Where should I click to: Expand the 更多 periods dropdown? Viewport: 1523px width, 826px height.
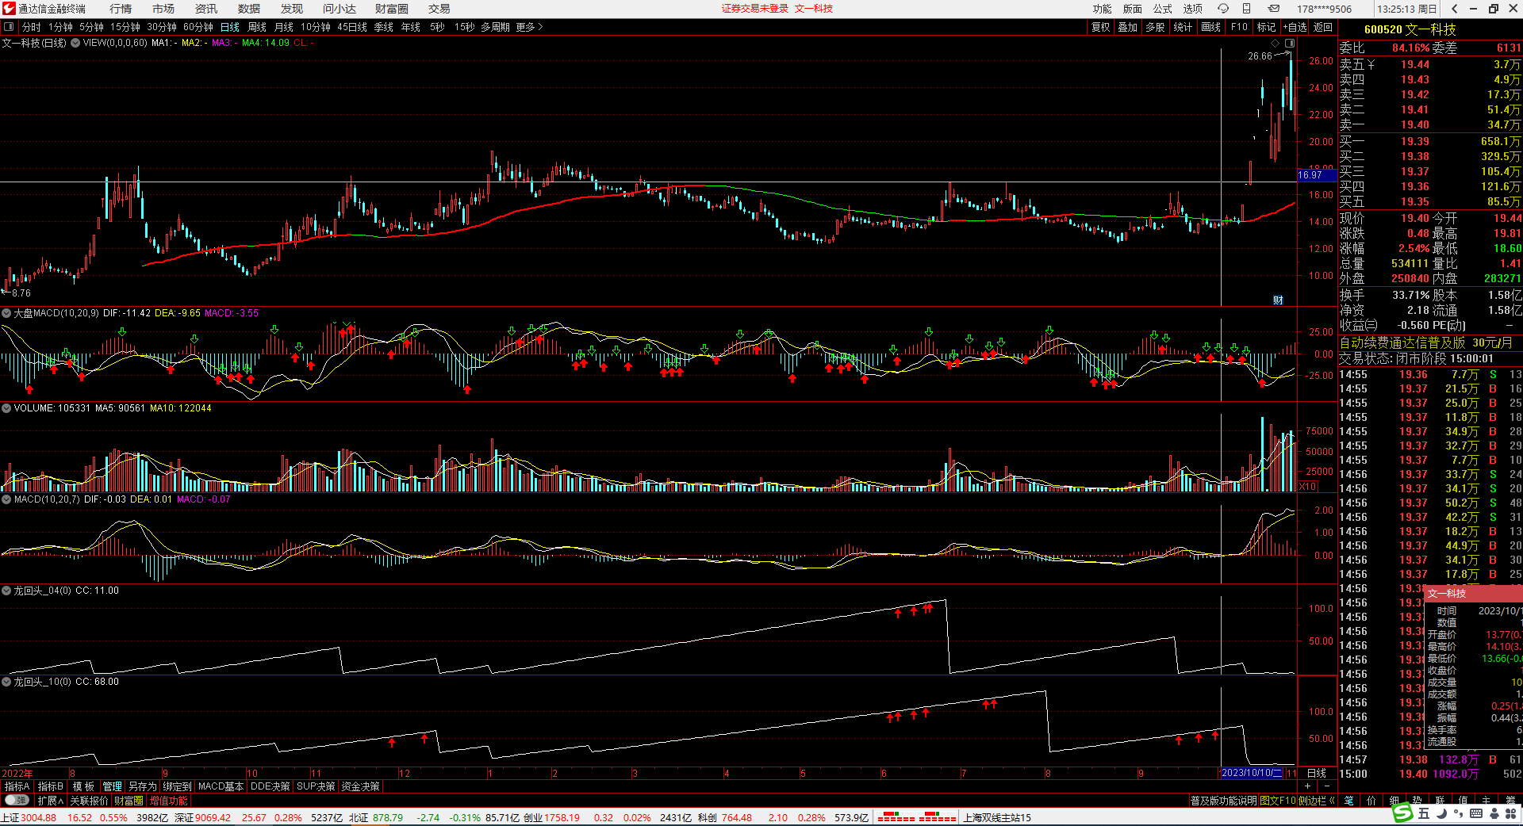click(529, 27)
